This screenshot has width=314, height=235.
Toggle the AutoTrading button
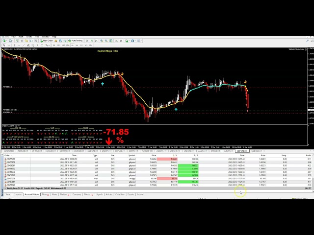[77, 41]
